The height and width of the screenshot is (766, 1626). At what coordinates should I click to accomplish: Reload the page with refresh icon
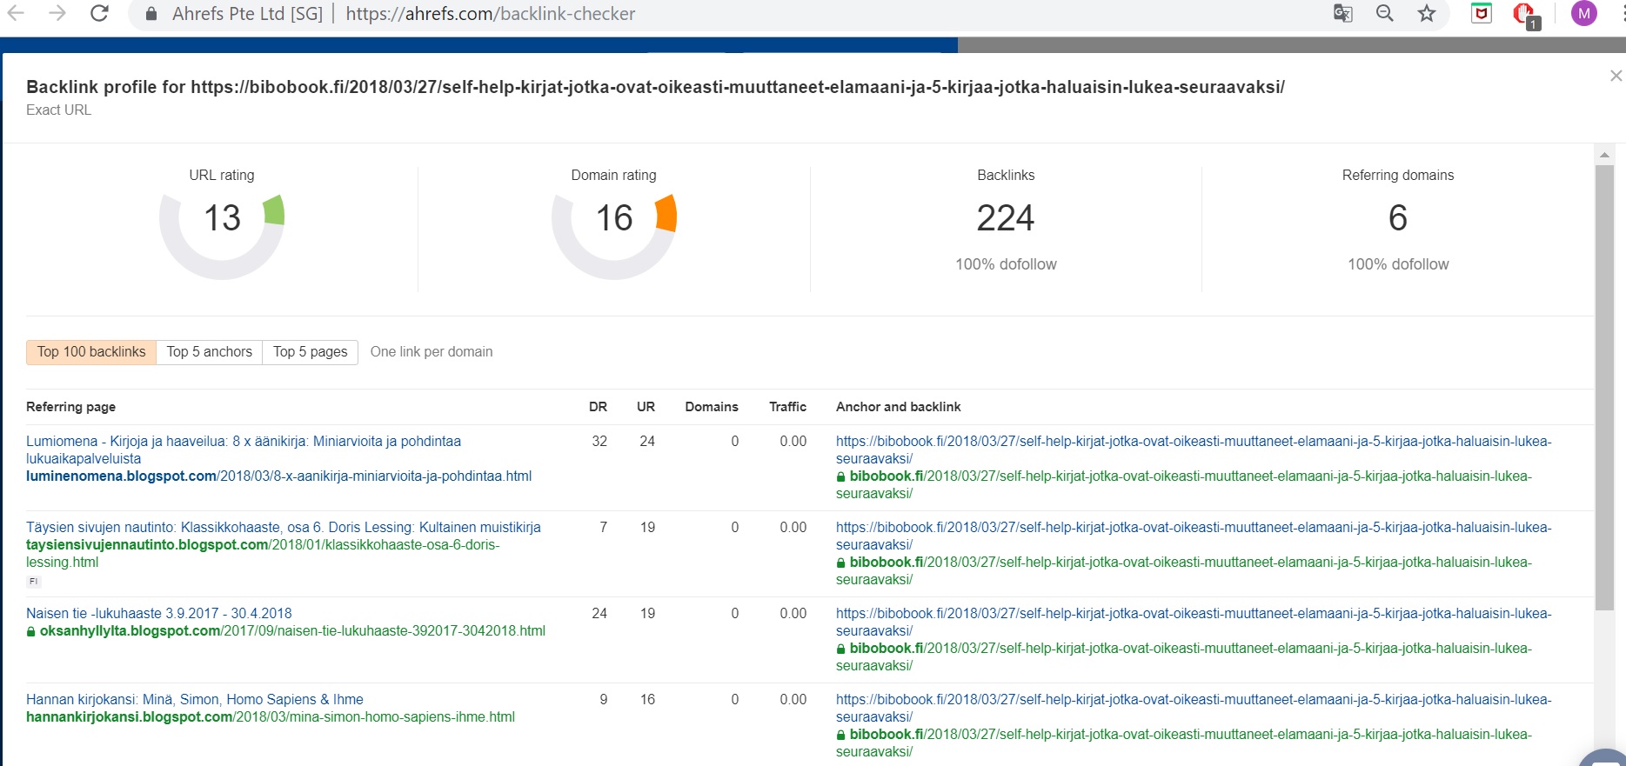click(99, 13)
